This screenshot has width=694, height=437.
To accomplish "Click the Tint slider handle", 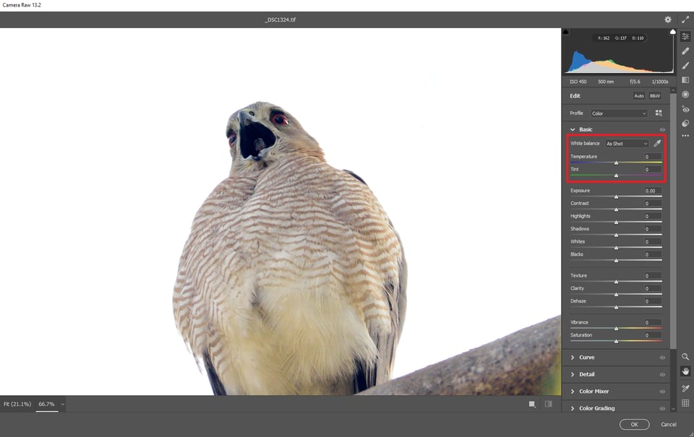I will 616,176.
